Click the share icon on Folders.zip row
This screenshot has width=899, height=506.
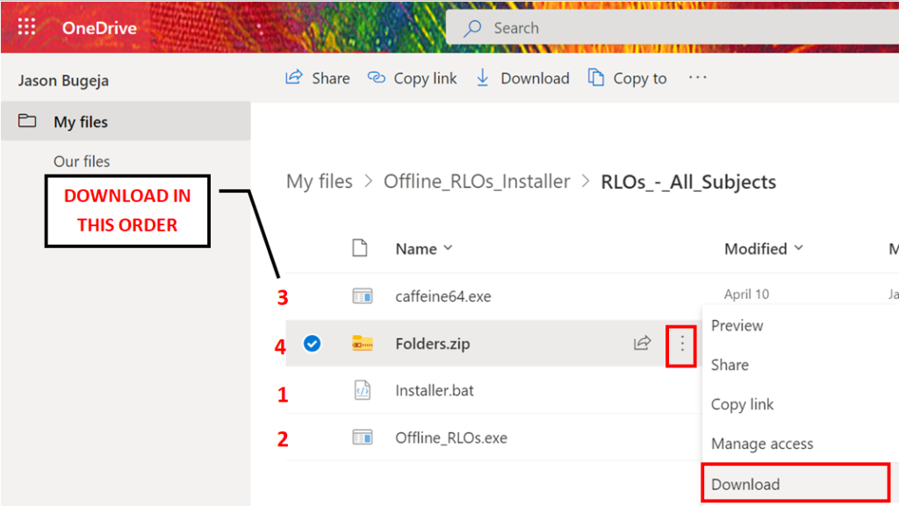click(643, 344)
